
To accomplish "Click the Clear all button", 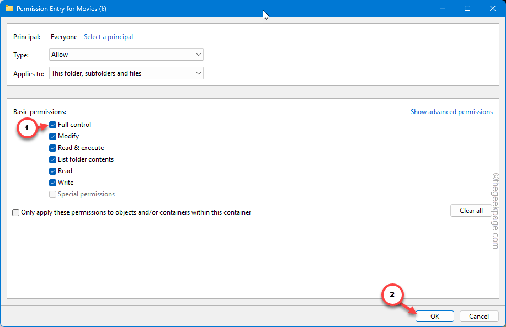I will 471,211.
